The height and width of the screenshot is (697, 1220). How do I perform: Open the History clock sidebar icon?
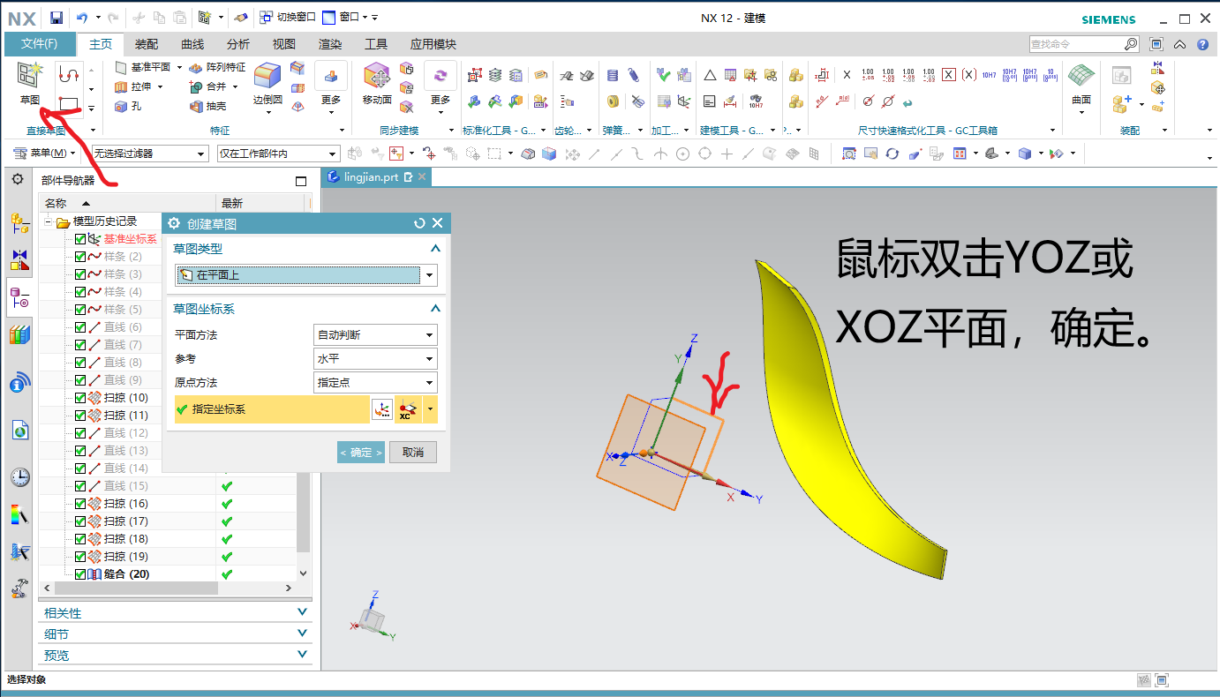19,477
